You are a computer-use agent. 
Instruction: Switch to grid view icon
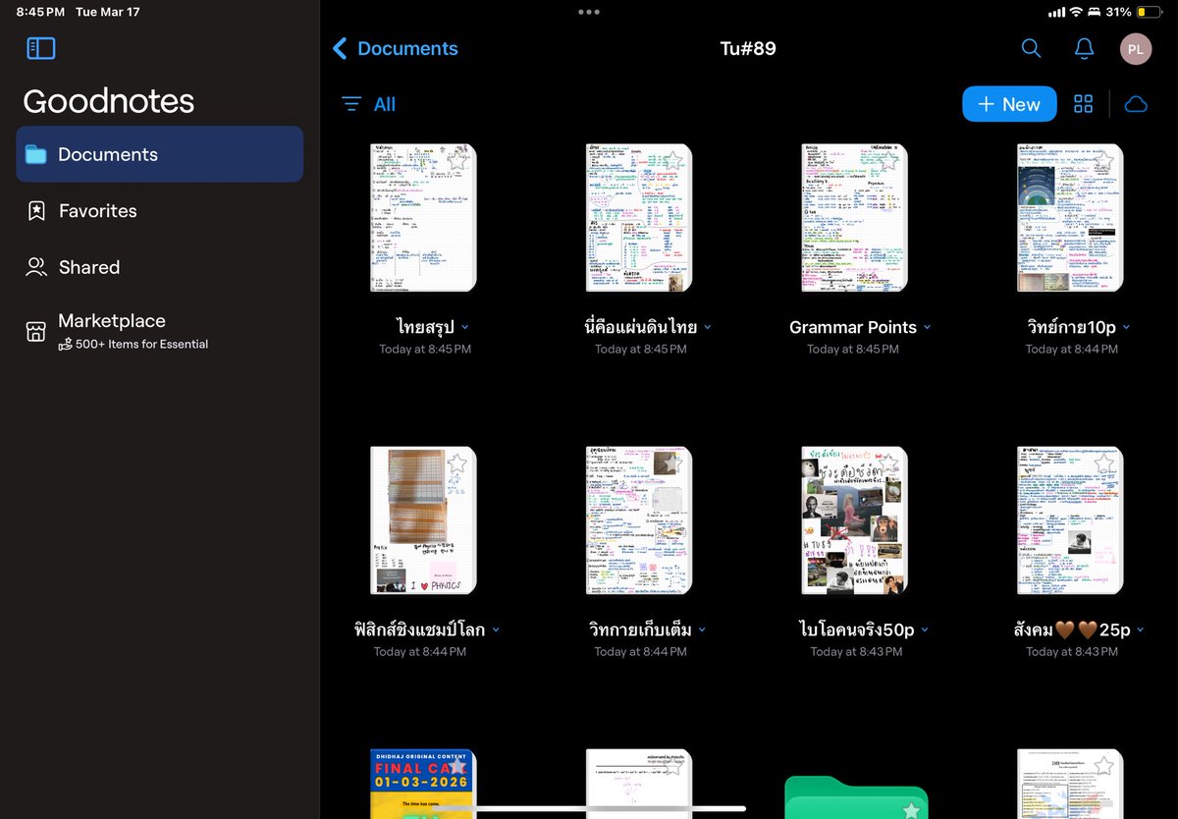pos(1084,104)
